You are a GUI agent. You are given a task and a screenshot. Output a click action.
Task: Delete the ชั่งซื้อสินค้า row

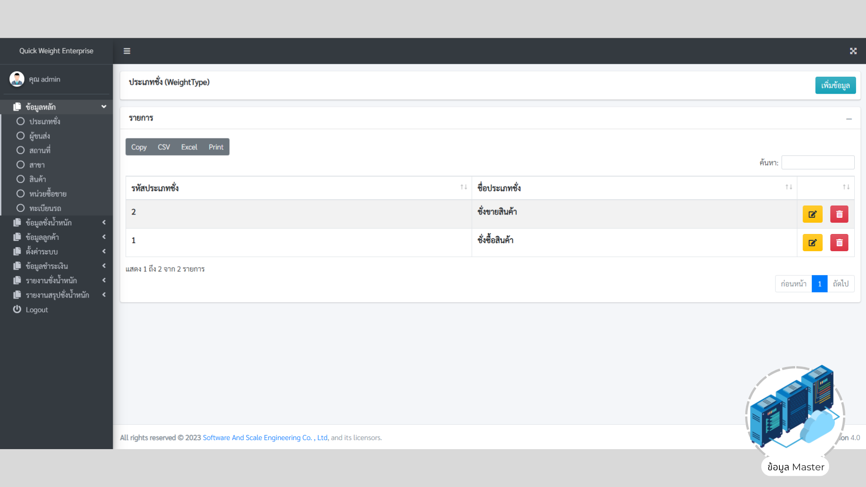click(839, 243)
